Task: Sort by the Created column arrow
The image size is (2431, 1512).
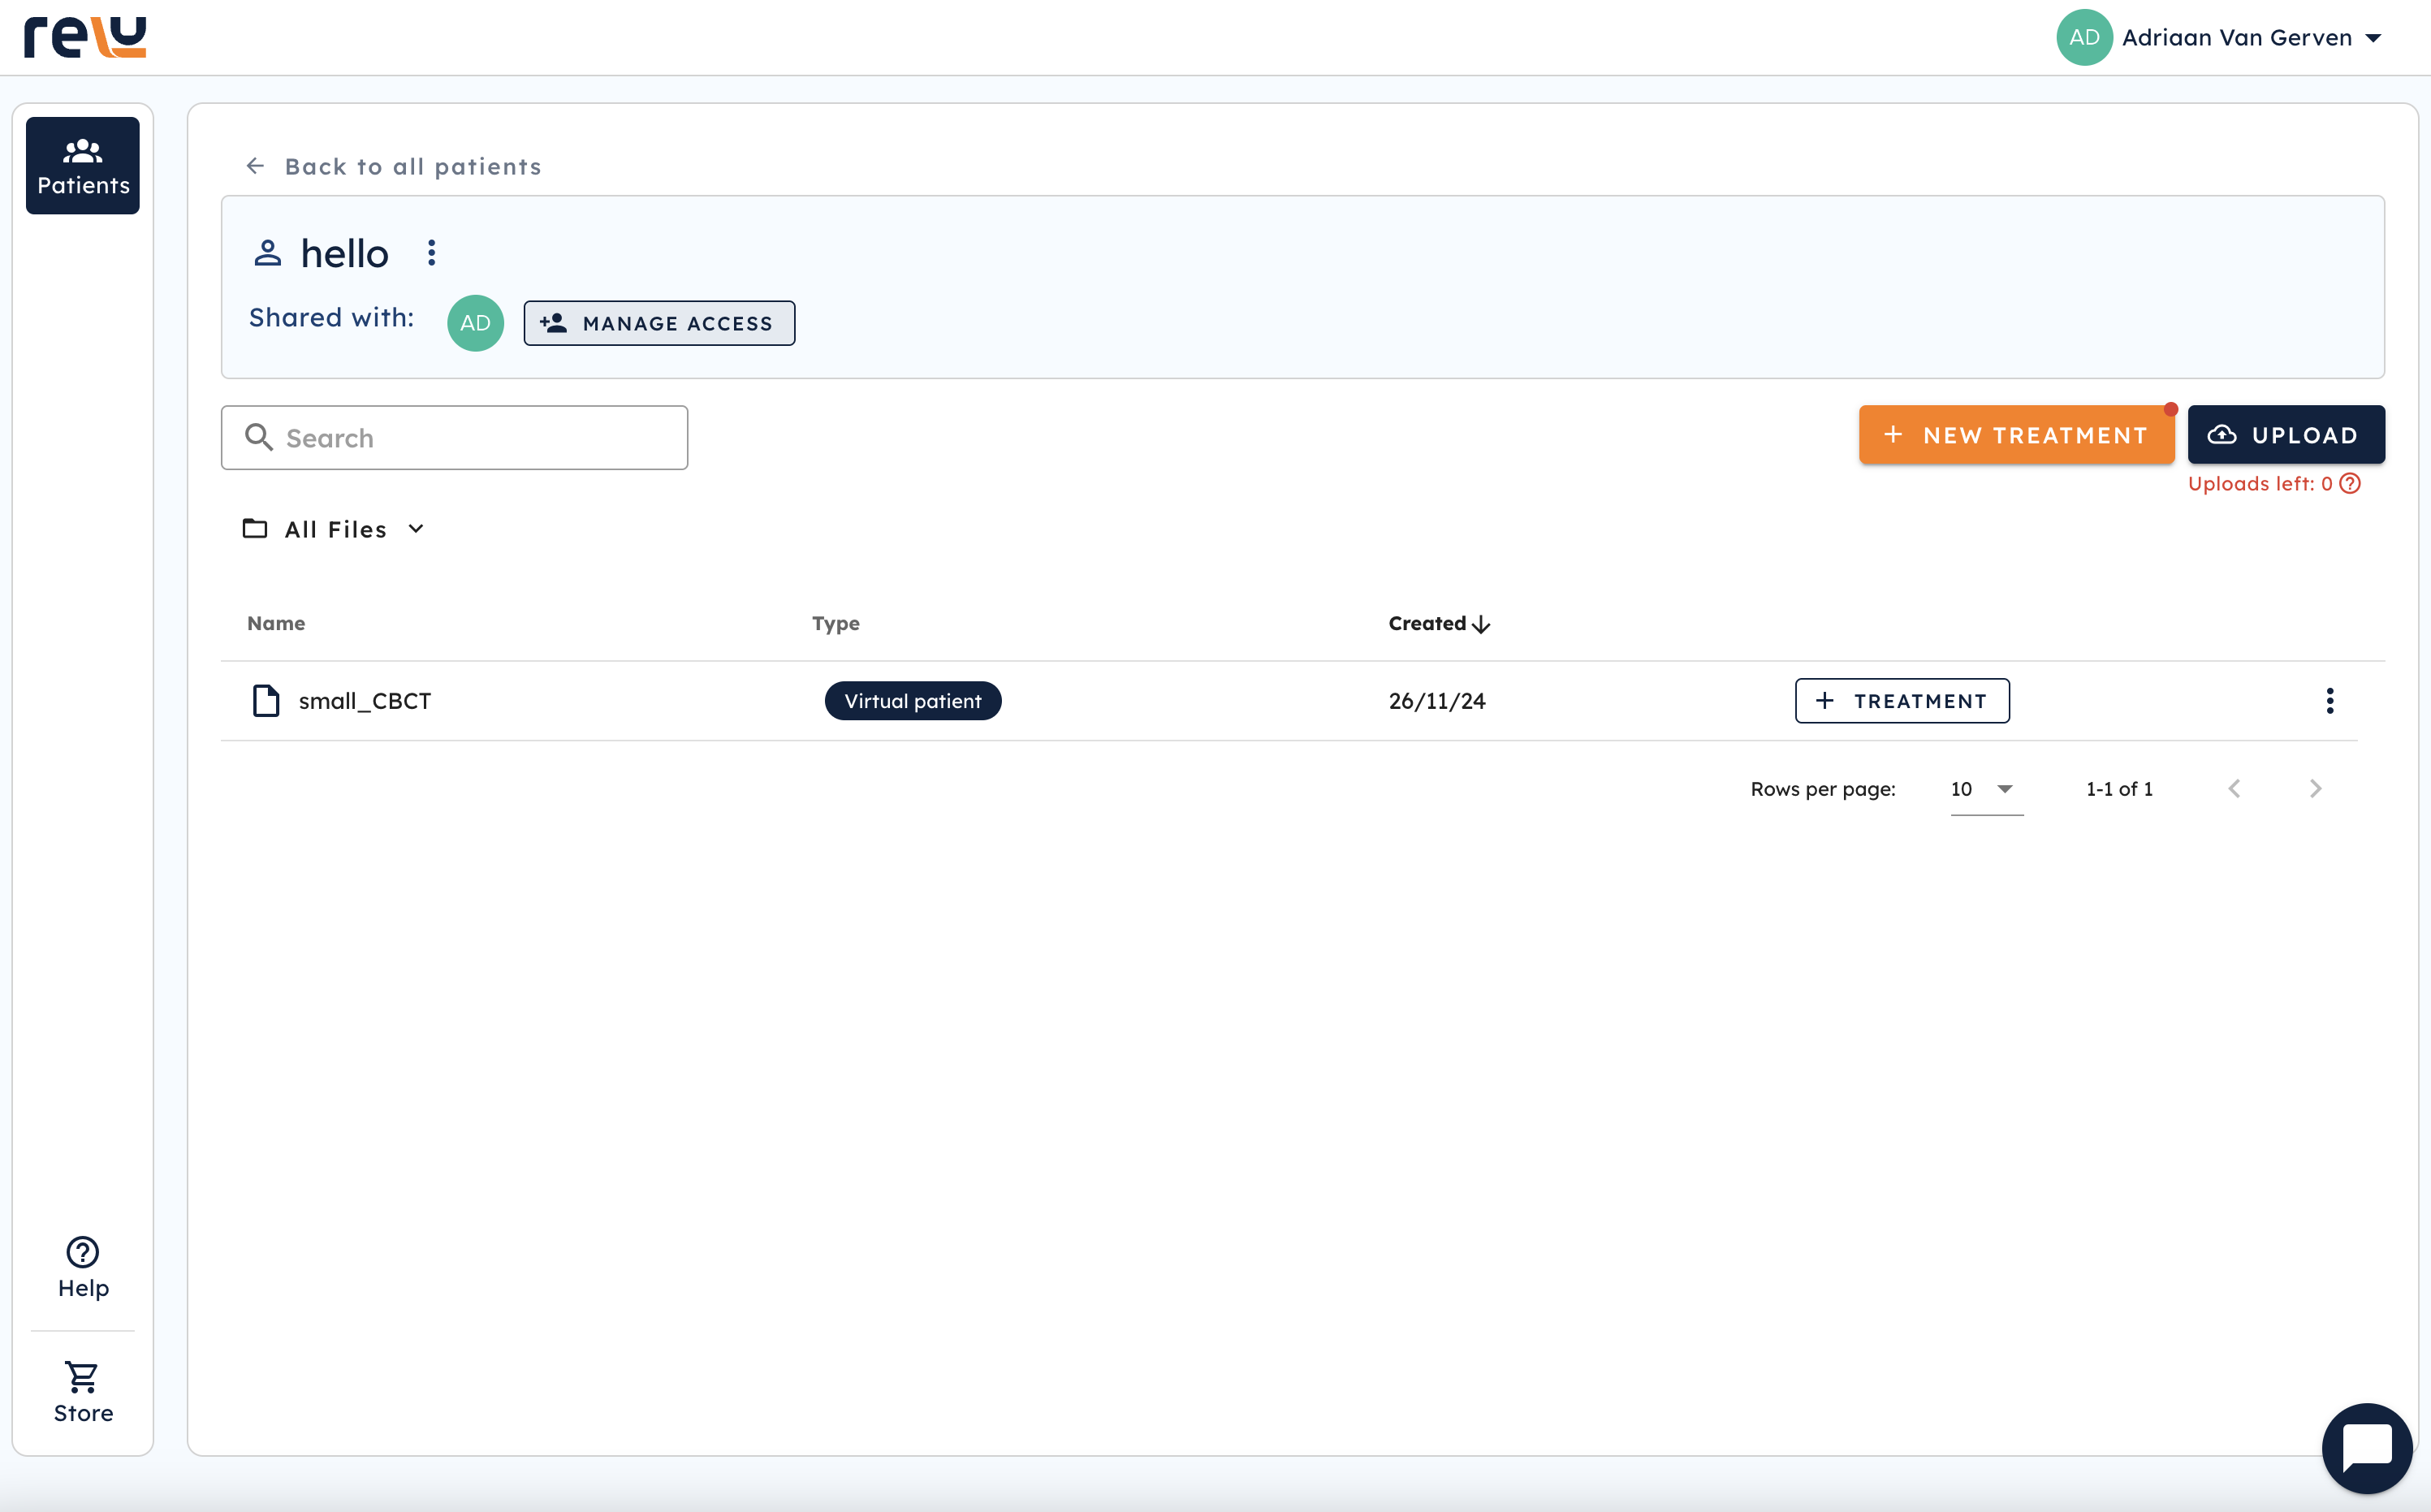Action: point(1481,624)
